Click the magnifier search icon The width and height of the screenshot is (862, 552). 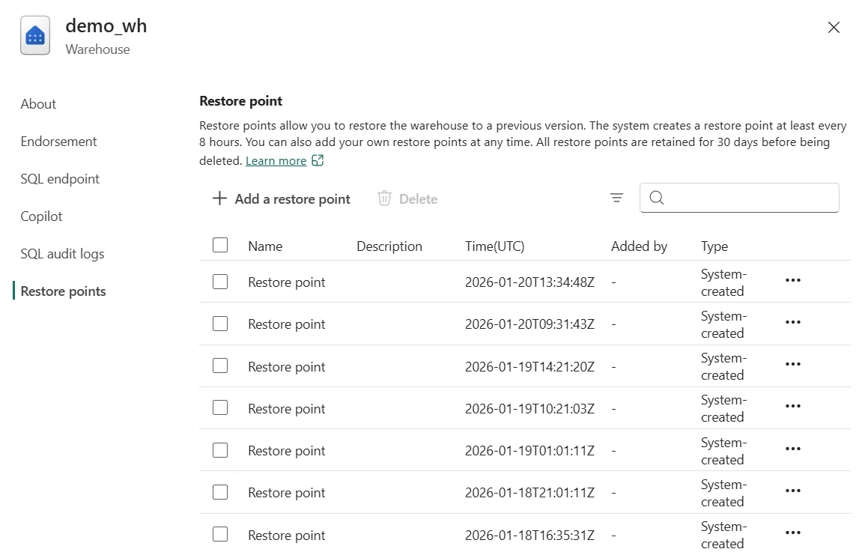(657, 198)
